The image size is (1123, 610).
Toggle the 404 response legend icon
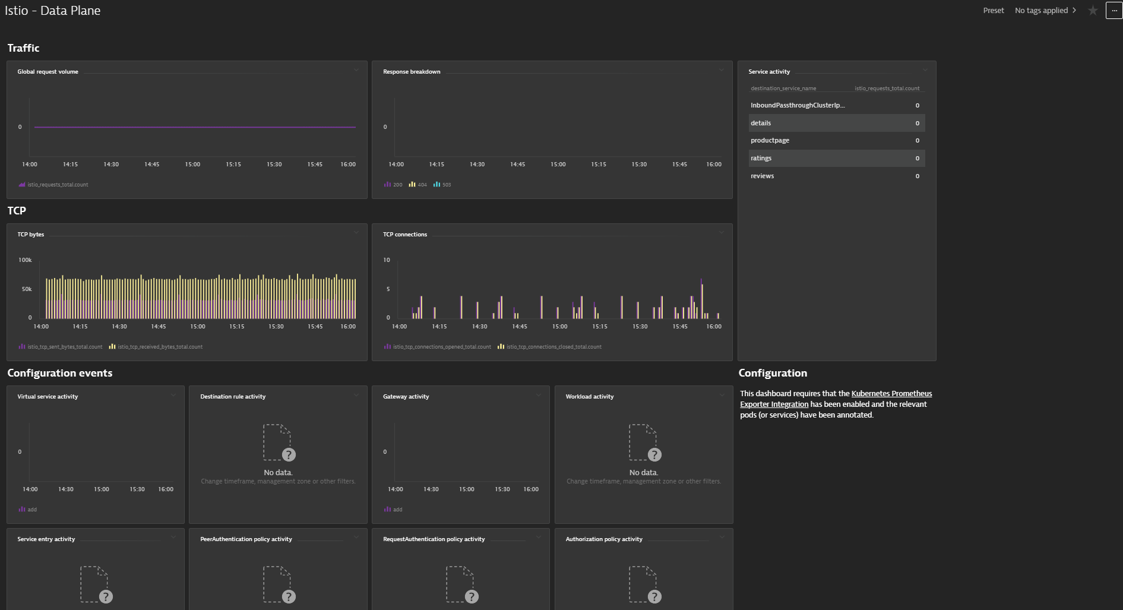coord(412,185)
